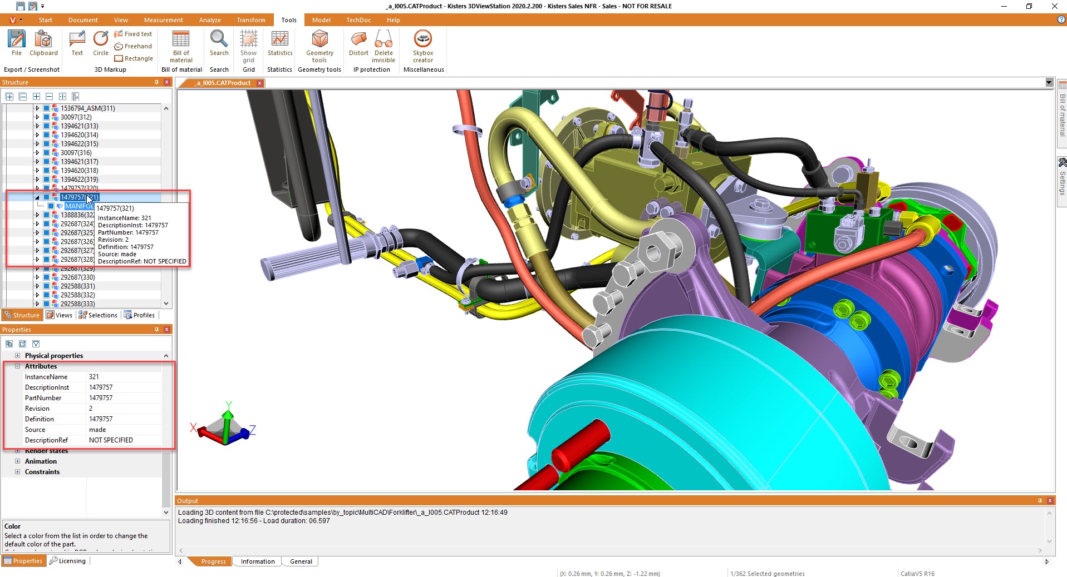
Task: Toggle visibility checkbox for 1394621(313)
Action: pos(47,126)
